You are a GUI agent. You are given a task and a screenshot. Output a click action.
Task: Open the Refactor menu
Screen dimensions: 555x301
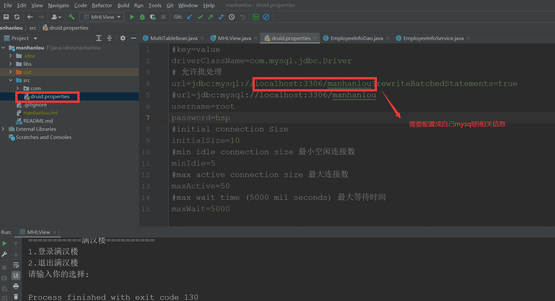[102, 5]
